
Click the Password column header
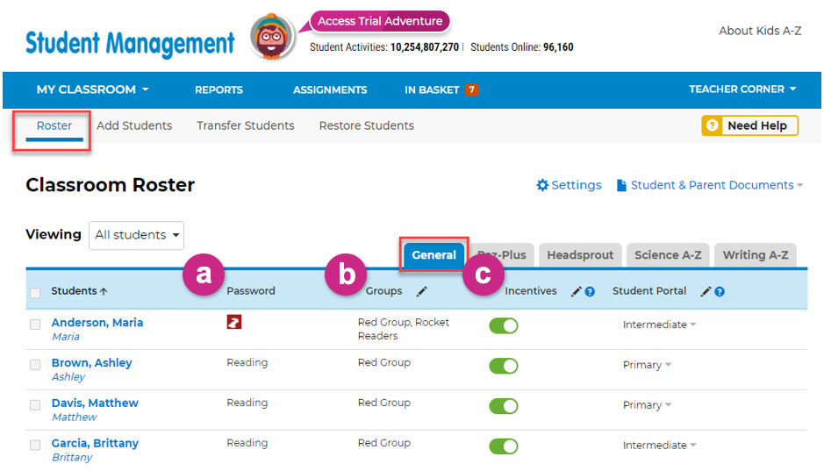[251, 291]
